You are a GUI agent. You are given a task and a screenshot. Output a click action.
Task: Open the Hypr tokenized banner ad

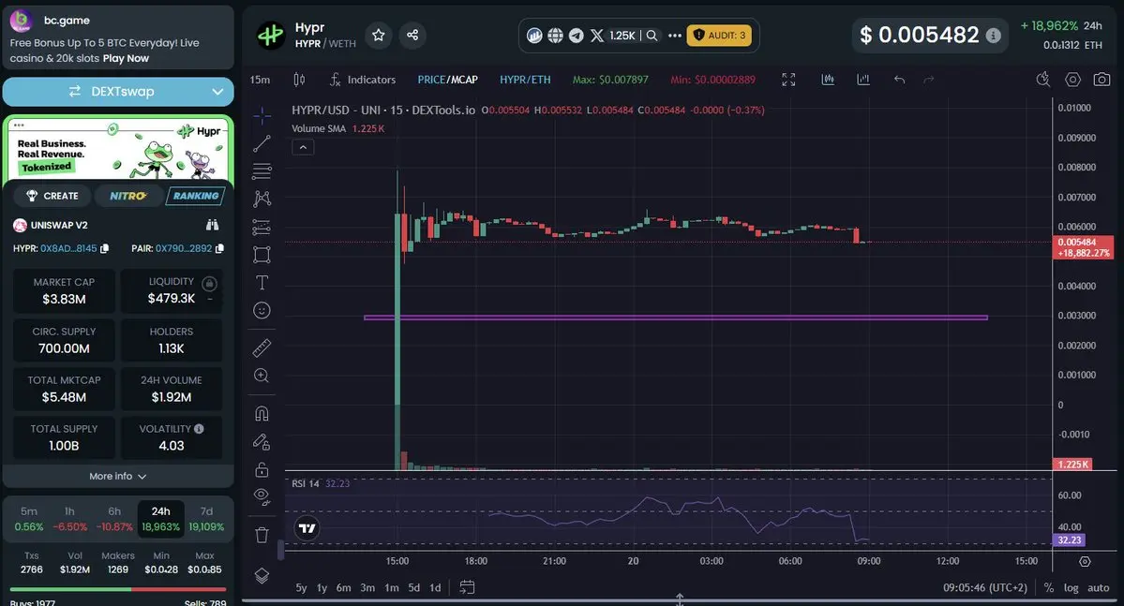pyautogui.click(x=118, y=149)
